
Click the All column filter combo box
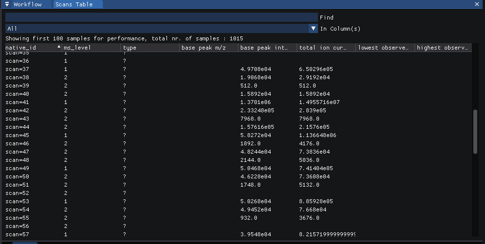162,29
